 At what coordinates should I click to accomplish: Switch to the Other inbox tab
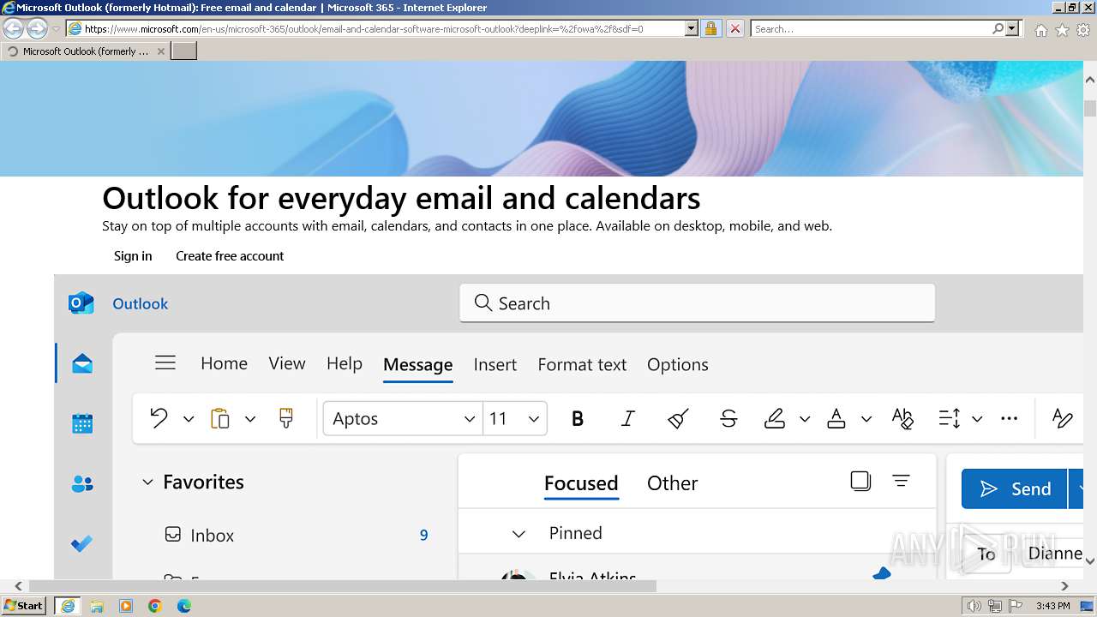click(x=673, y=483)
